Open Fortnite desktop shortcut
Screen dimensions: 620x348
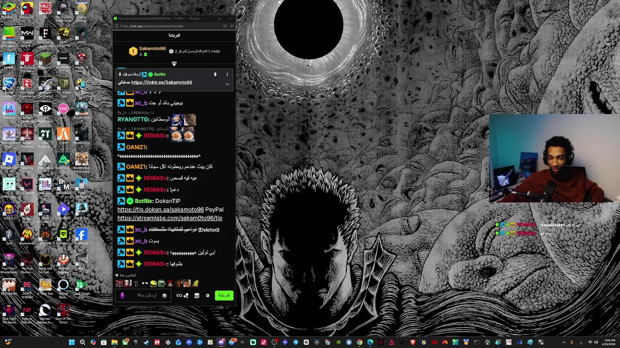[x=9, y=59]
